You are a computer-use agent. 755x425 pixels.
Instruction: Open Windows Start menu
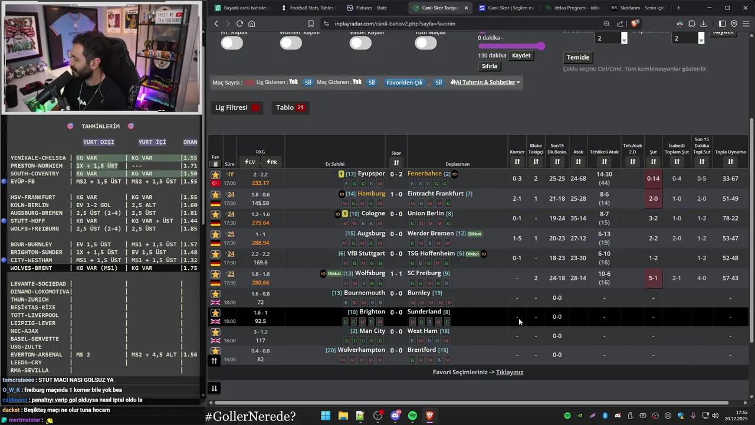point(326,416)
